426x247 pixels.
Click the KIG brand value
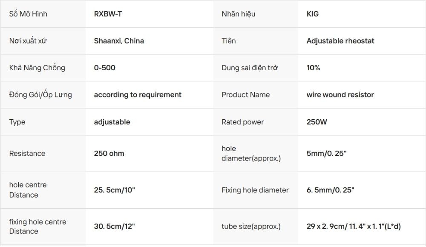point(312,14)
